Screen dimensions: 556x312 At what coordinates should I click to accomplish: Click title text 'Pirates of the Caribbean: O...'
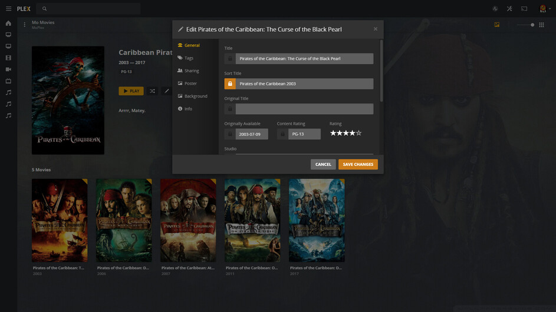252,268
